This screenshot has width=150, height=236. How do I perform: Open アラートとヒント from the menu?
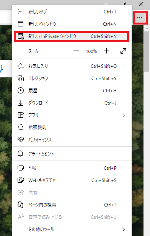[x=72, y=154]
